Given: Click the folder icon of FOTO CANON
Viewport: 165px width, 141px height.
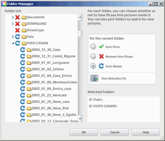Looking at the screenshot, I should tap(24, 43).
